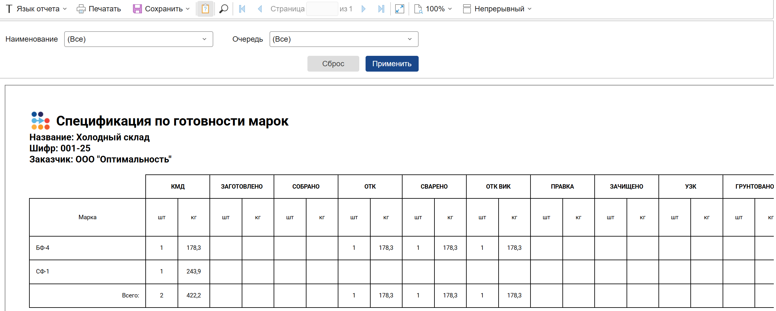Click the Всего total label

[130, 296]
